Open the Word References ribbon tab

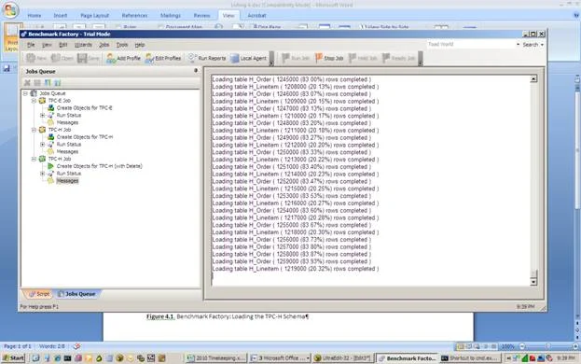pyautogui.click(x=134, y=16)
